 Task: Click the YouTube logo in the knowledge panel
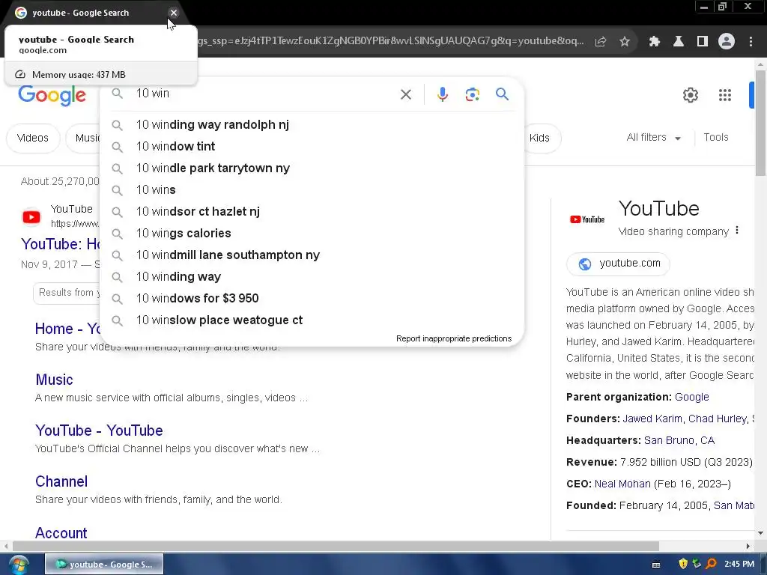coord(587,219)
